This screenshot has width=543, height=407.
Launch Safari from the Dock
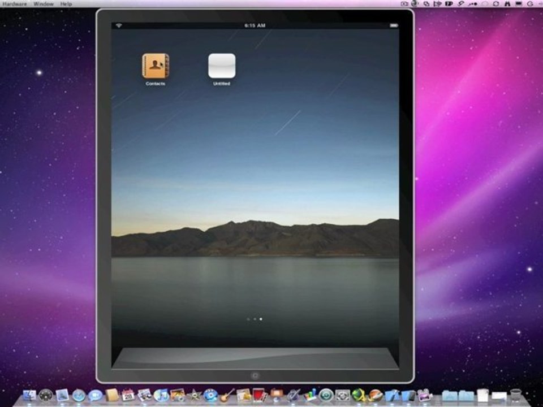79,395
